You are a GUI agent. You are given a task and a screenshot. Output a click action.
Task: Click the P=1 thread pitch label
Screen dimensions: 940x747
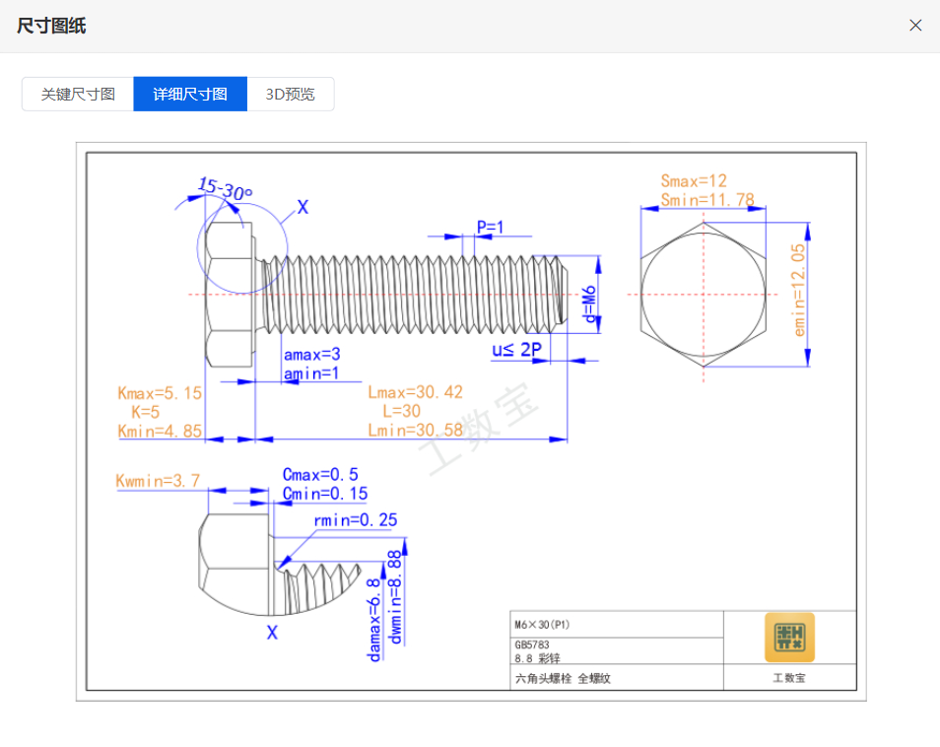point(490,227)
